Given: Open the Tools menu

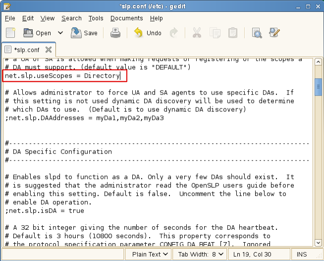Looking at the screenshot, I should [96, 18].
